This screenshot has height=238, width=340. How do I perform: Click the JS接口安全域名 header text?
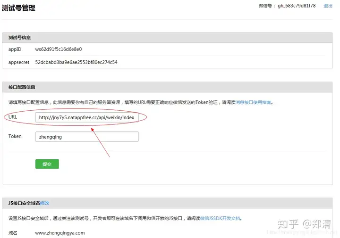coord(24,203)
